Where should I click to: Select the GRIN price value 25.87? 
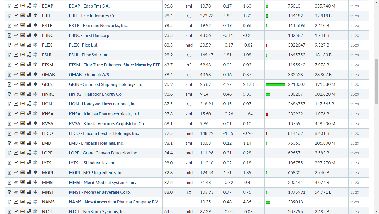[x=206, y=84]
